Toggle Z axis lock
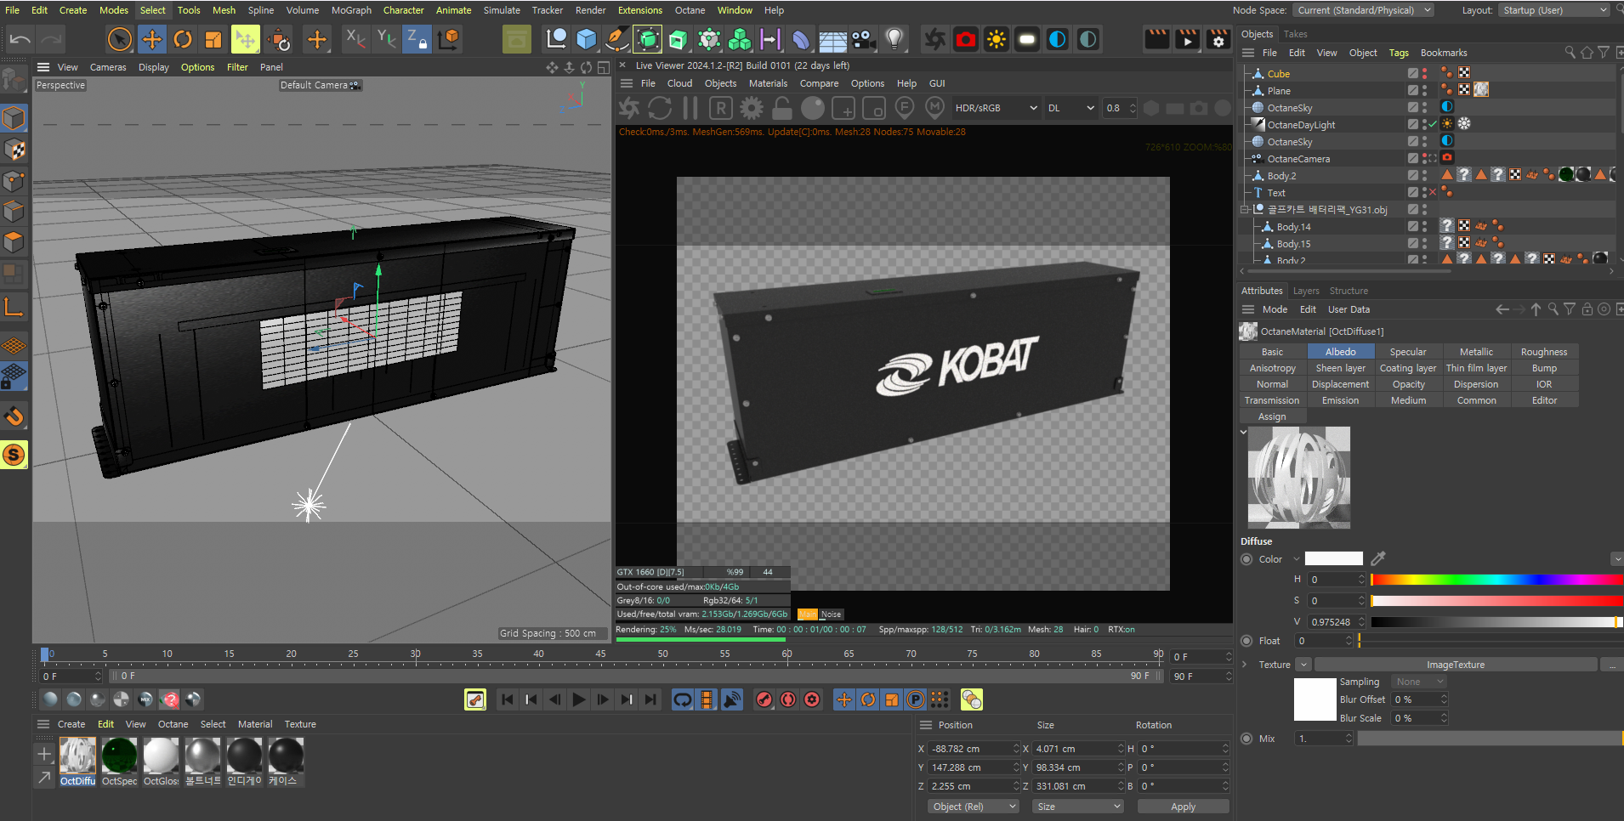 click(417, 39)
